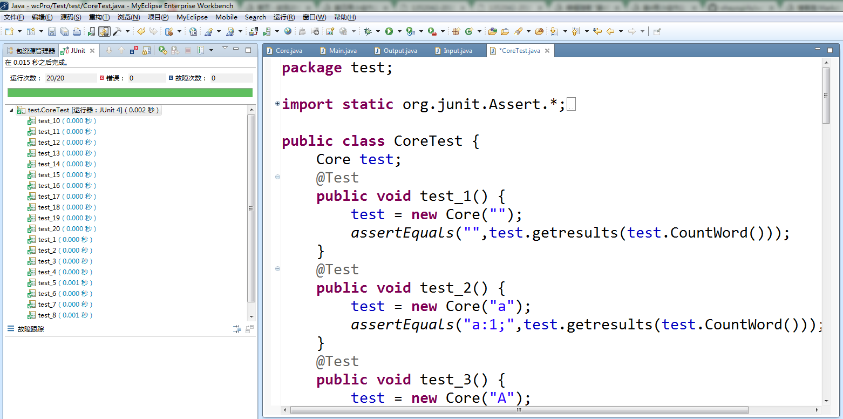Open the MyEclipse menu
This screenshot has width=843, height=419.
point(192,17)
